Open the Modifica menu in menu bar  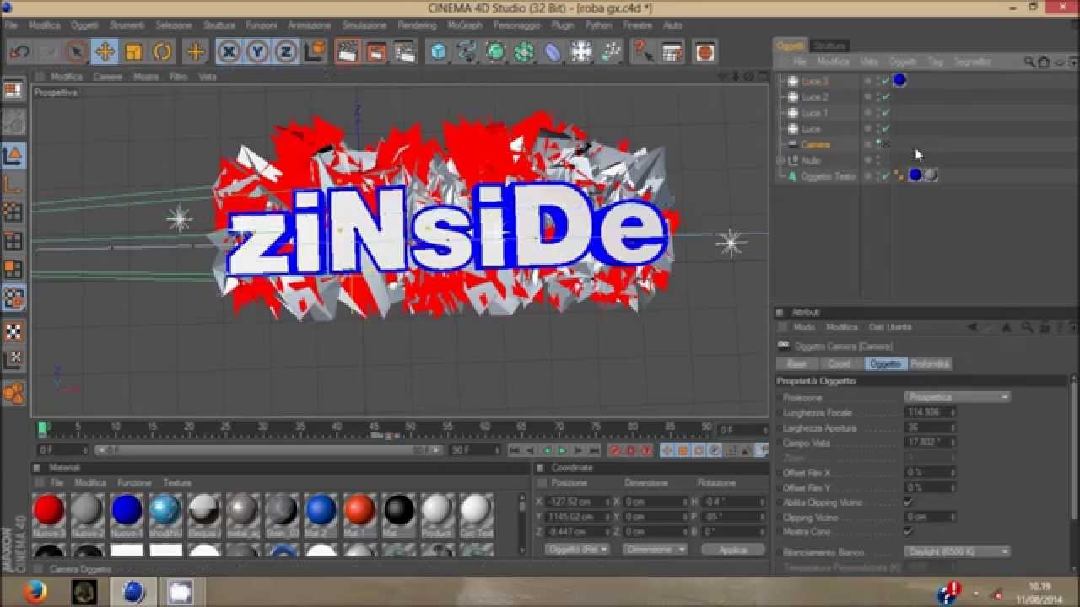coord(45,25)
